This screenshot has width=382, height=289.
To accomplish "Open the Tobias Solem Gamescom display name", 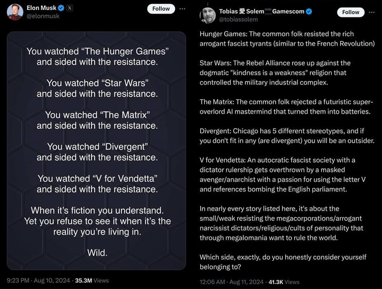I will [262, 12].
